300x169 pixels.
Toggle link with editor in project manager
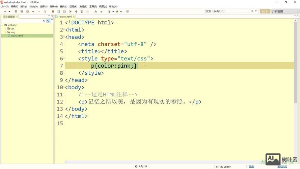[48, 21]
